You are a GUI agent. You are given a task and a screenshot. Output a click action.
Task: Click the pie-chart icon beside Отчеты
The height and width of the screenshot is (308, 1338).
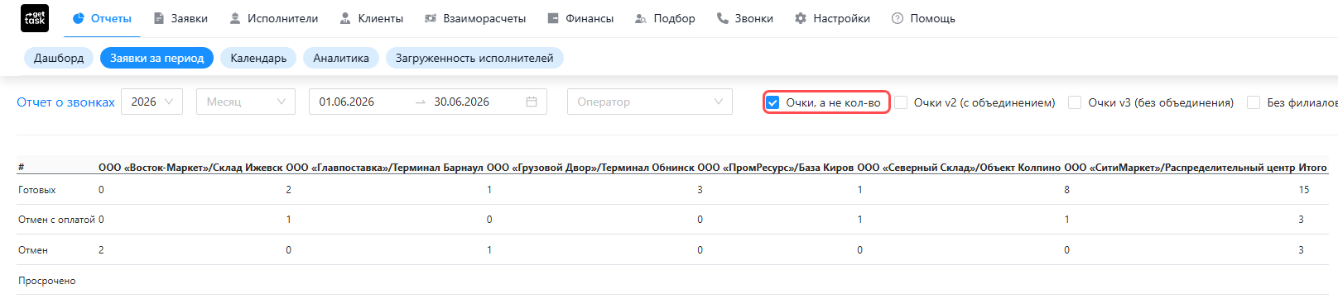(79, 18)
